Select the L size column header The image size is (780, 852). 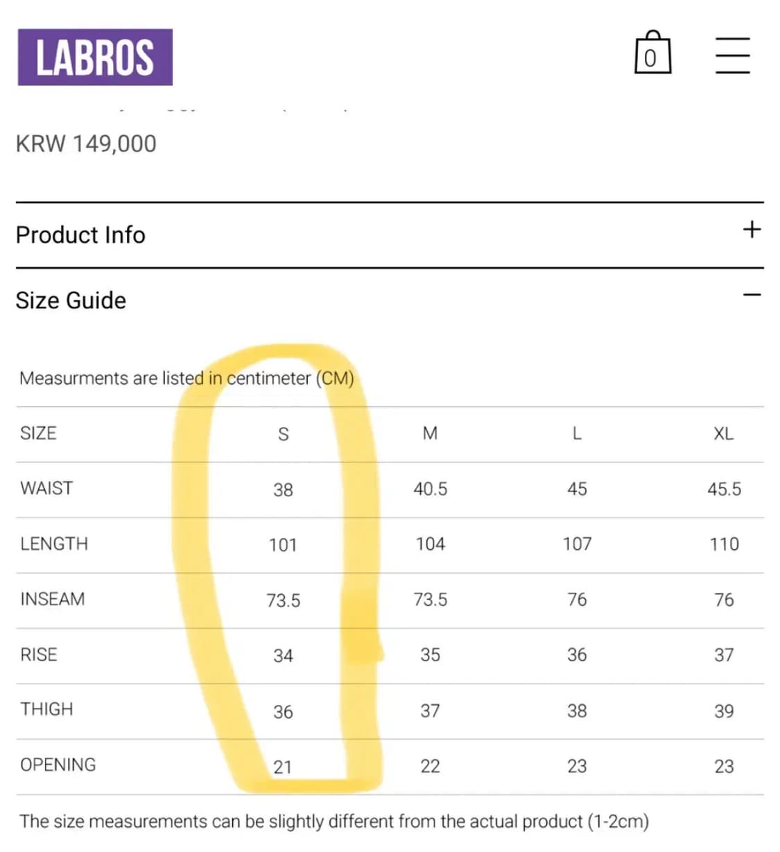pyautogui.click(x=576, y=434)
